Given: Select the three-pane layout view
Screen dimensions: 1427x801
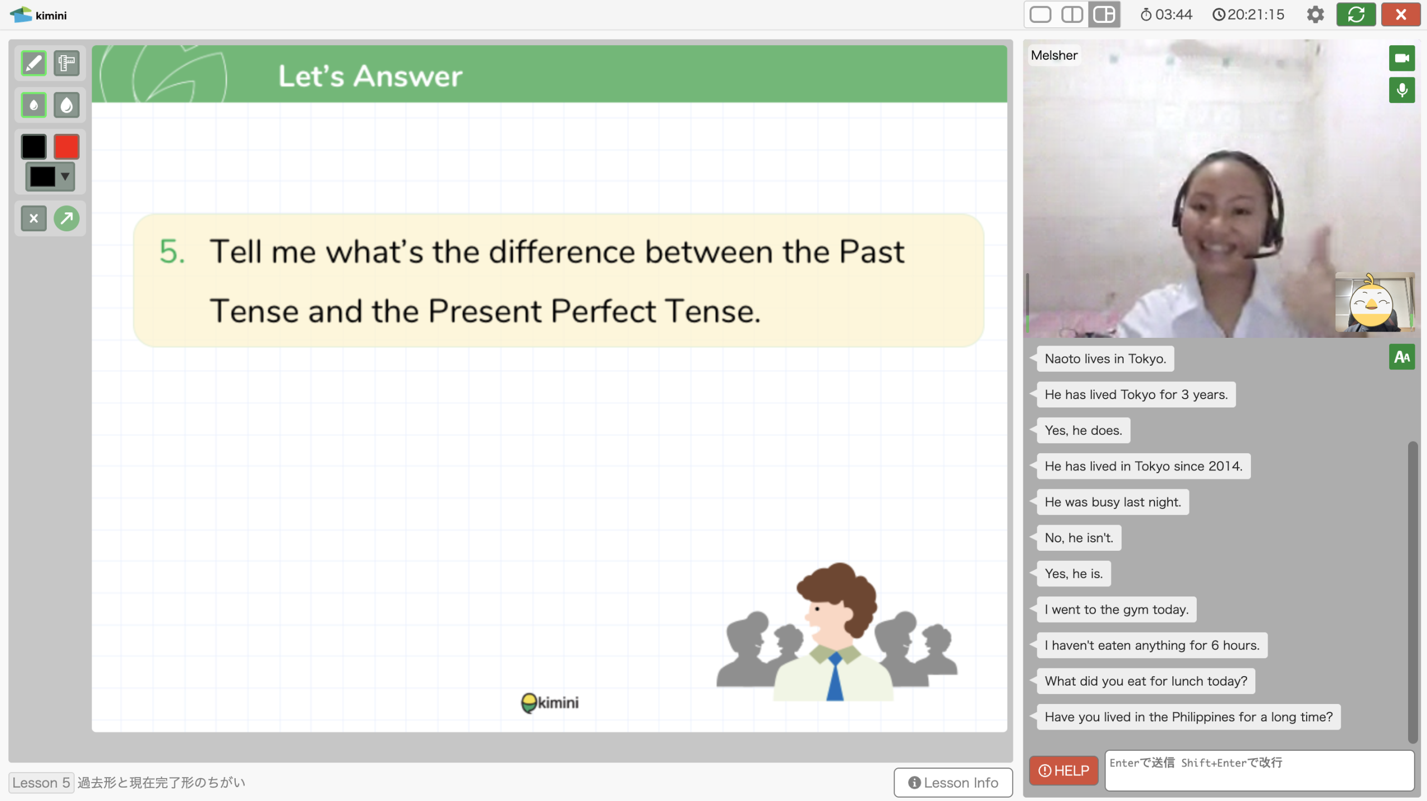Looking at the screenshot, I should (1104, 14).
